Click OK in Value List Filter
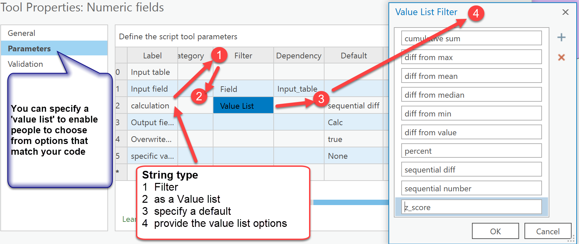The image size is (579, 244). pyautogui.click(x=495, y=231)
